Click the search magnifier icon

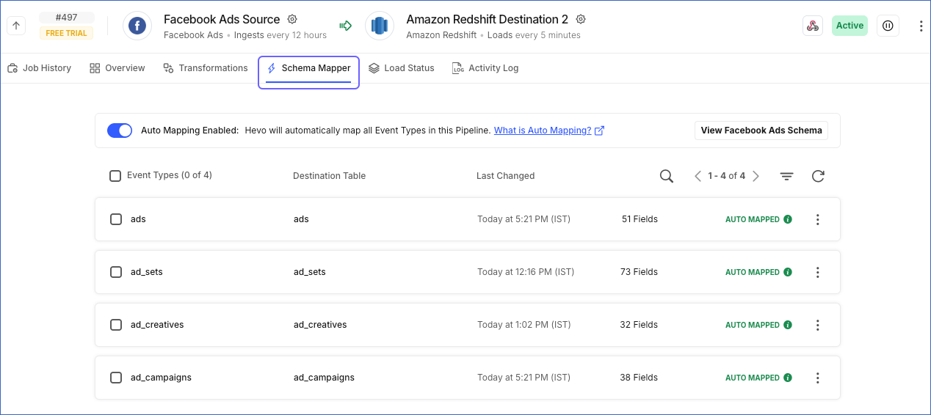pyautogui.click(x=667, y=176)
